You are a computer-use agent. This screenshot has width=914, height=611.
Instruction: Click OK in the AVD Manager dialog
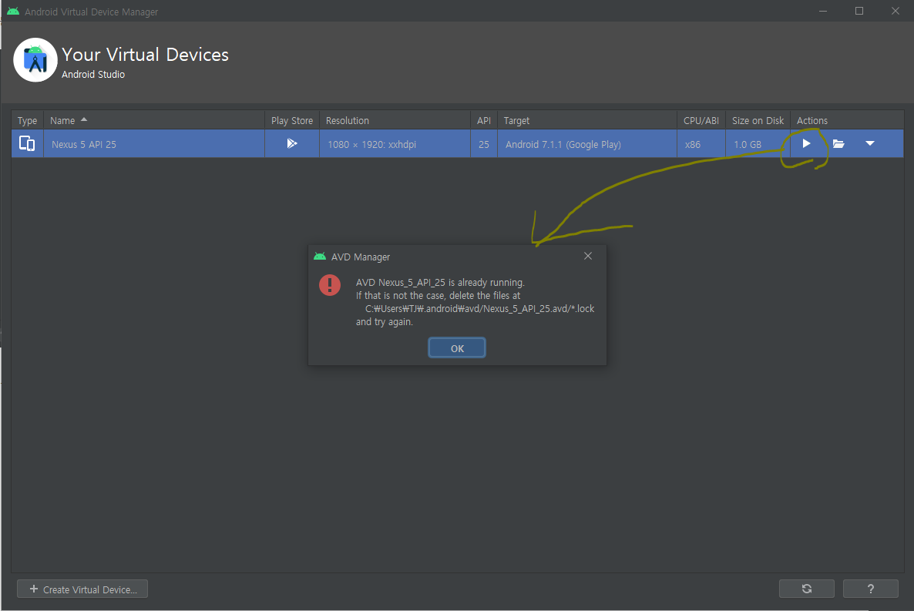tap(457, 348)
